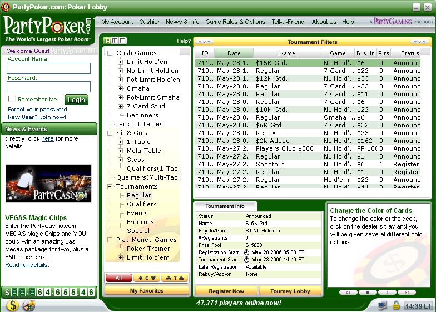Open the About Us menu
This screenshot has width=436, height=312.
click(x=324, y=22)
